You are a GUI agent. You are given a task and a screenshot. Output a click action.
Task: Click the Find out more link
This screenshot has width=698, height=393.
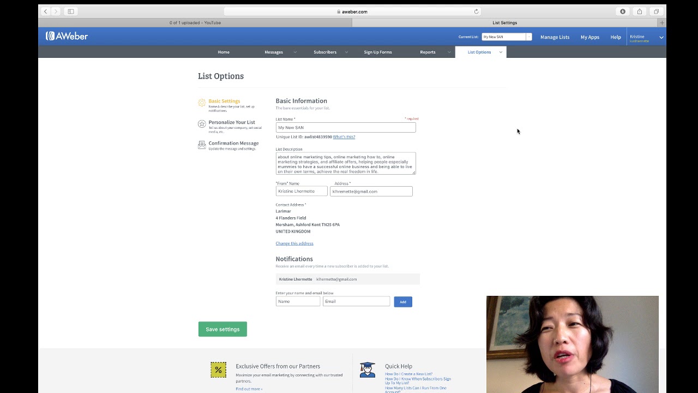249,389
